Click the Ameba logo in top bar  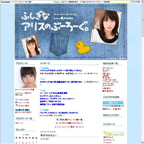point(5,2)
